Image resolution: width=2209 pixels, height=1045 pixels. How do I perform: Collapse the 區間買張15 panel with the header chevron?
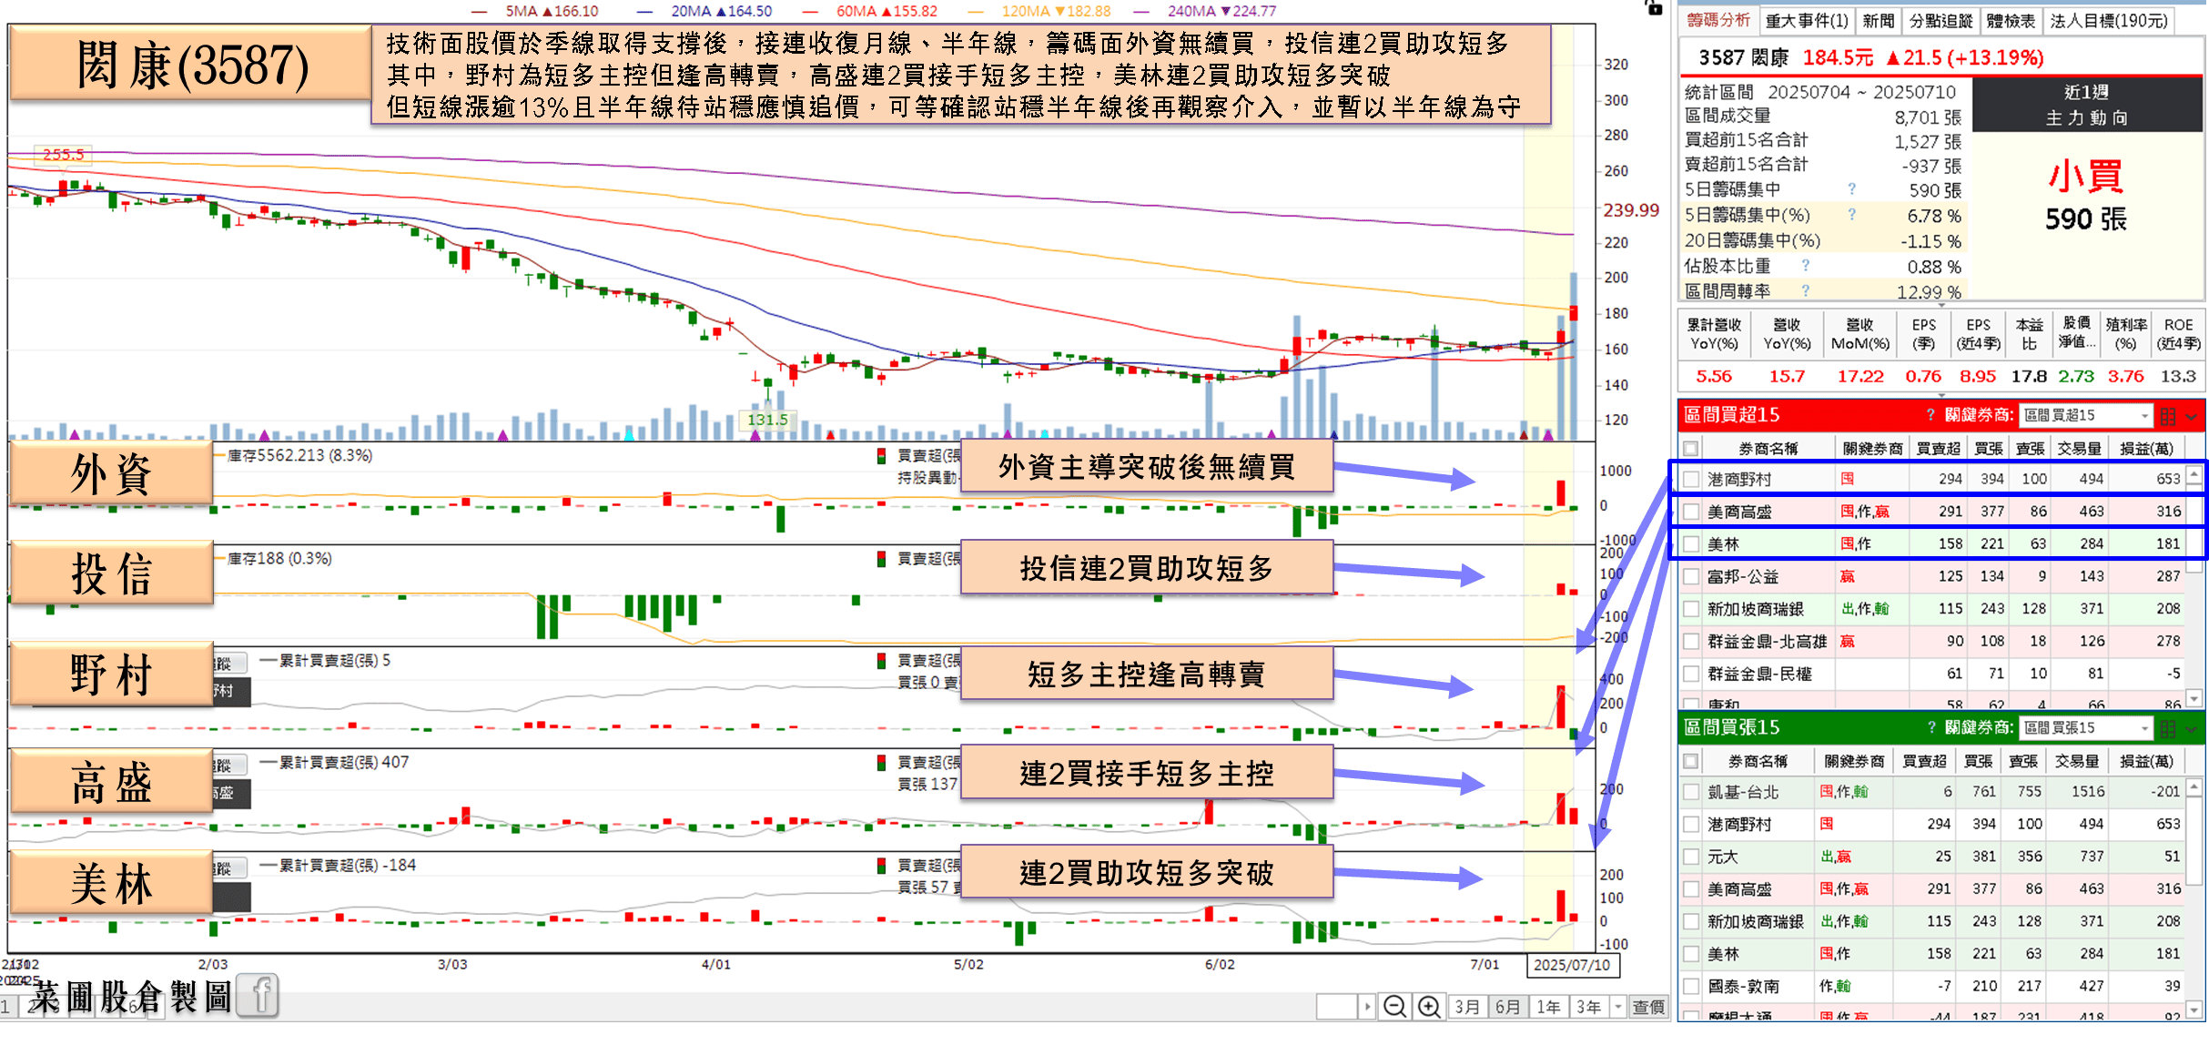[x=2192, y=729]
